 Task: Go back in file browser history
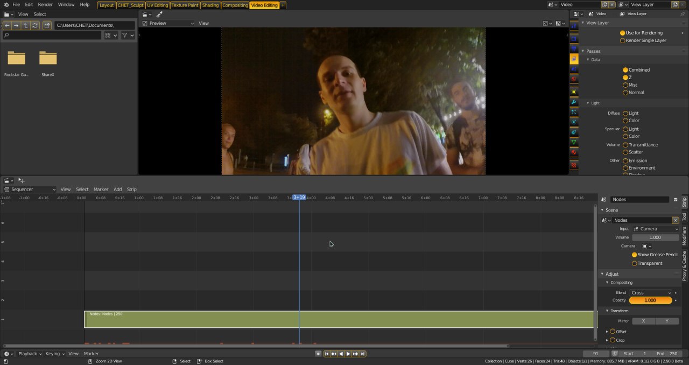(8, 25)
